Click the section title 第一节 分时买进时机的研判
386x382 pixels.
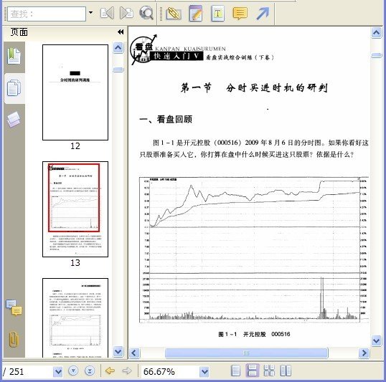(254, 88)
